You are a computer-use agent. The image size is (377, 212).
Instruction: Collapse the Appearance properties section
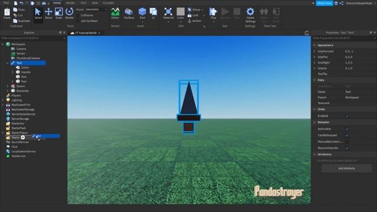tap(315, 45)
